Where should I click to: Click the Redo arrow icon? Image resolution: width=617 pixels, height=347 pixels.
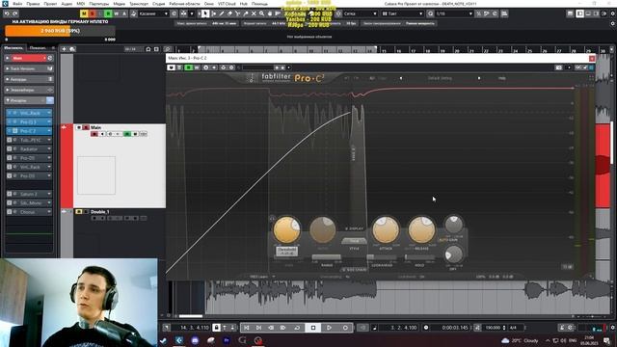click(x=15, y=13)
